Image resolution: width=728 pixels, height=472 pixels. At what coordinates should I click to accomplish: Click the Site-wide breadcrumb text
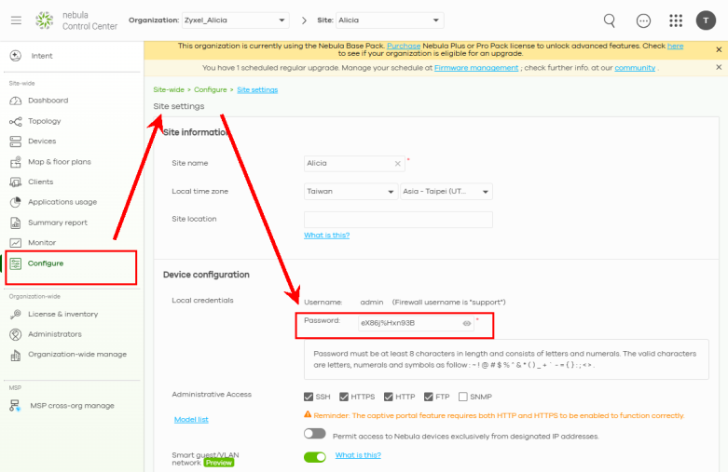[169, 90]
